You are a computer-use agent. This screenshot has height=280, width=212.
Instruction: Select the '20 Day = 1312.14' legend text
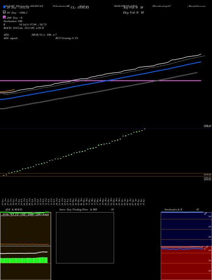pyautogui.click(x=18, y=8)
